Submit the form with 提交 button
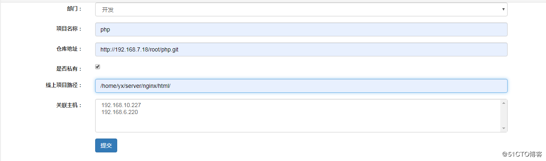 click(106, 145)
